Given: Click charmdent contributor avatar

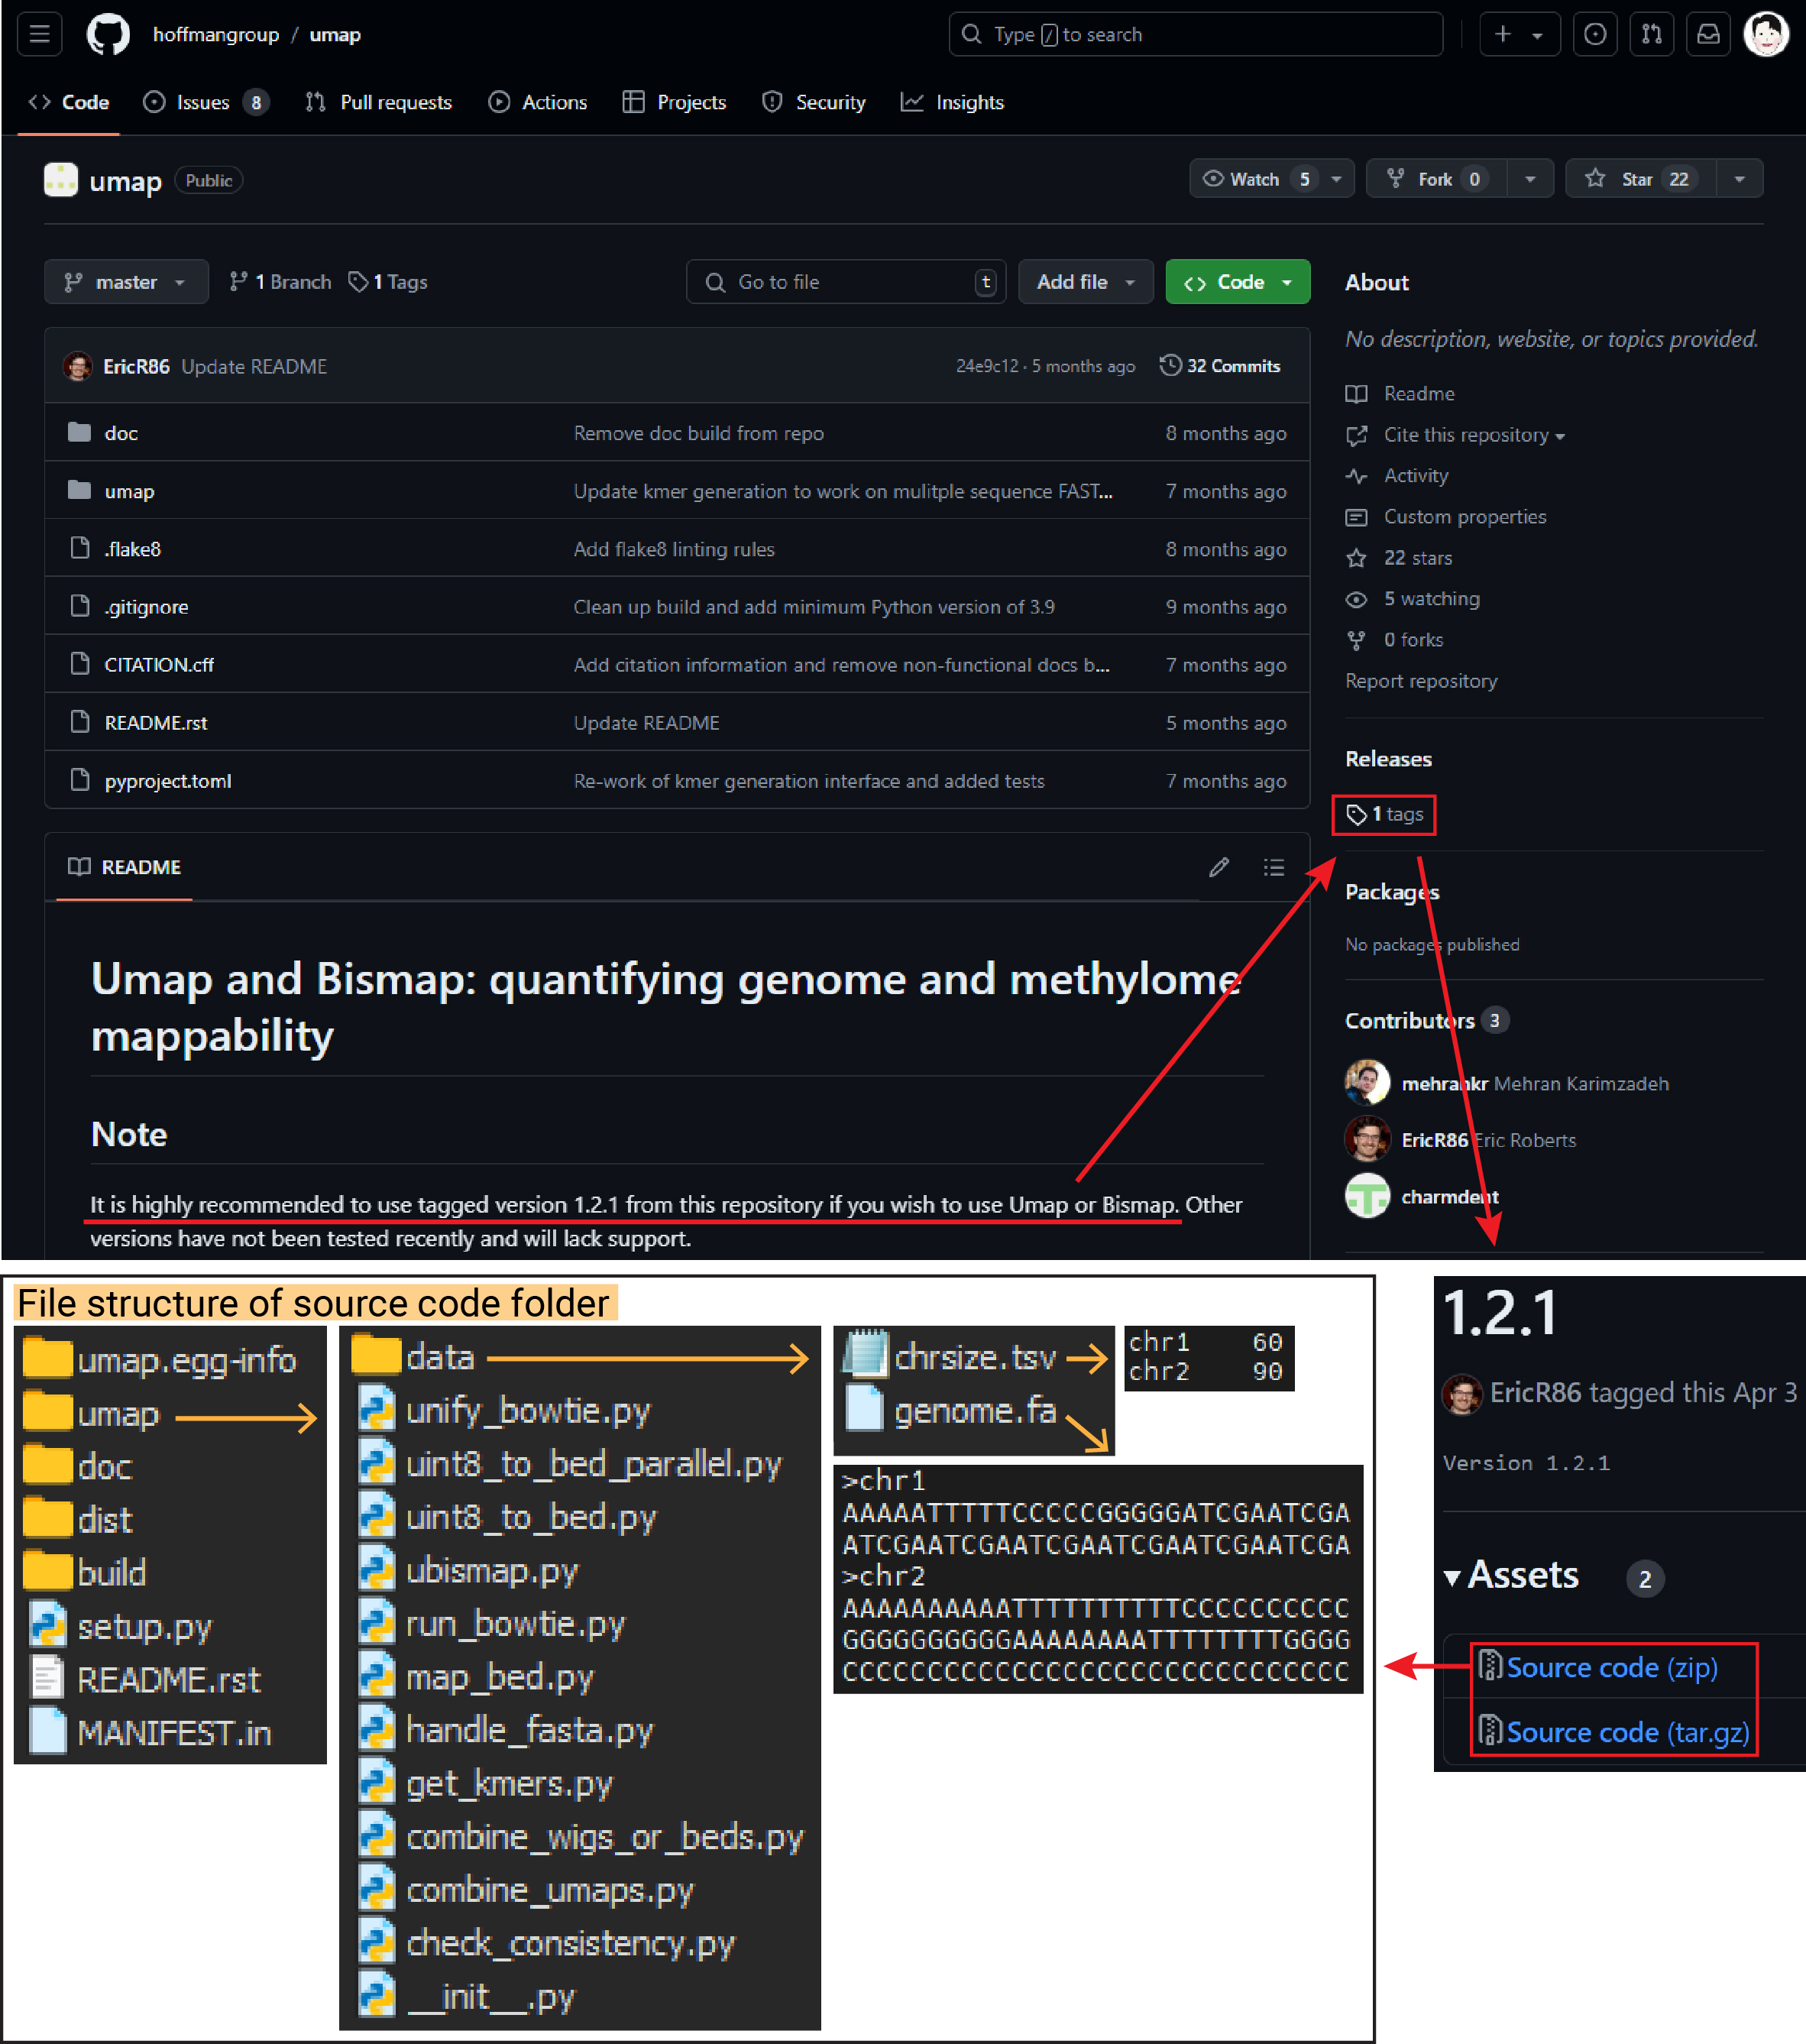Looking at the screenshot, I should click(1367, 1196).
